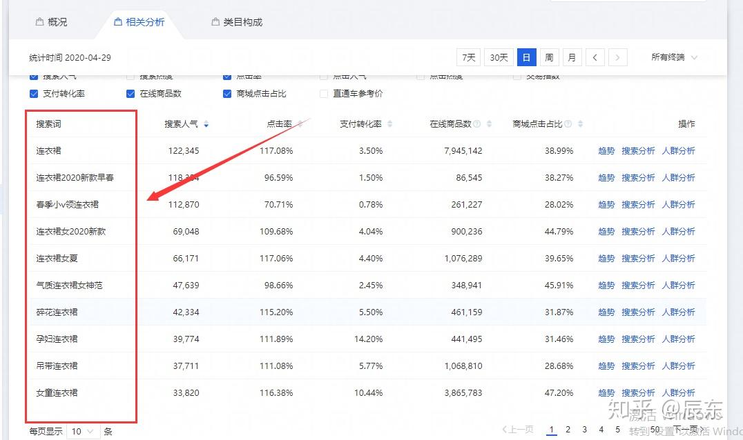This screenshot has width=743, height=440.
Task: Uncheck 在线商品数 checkbox
Action: (x=131, y=94)
